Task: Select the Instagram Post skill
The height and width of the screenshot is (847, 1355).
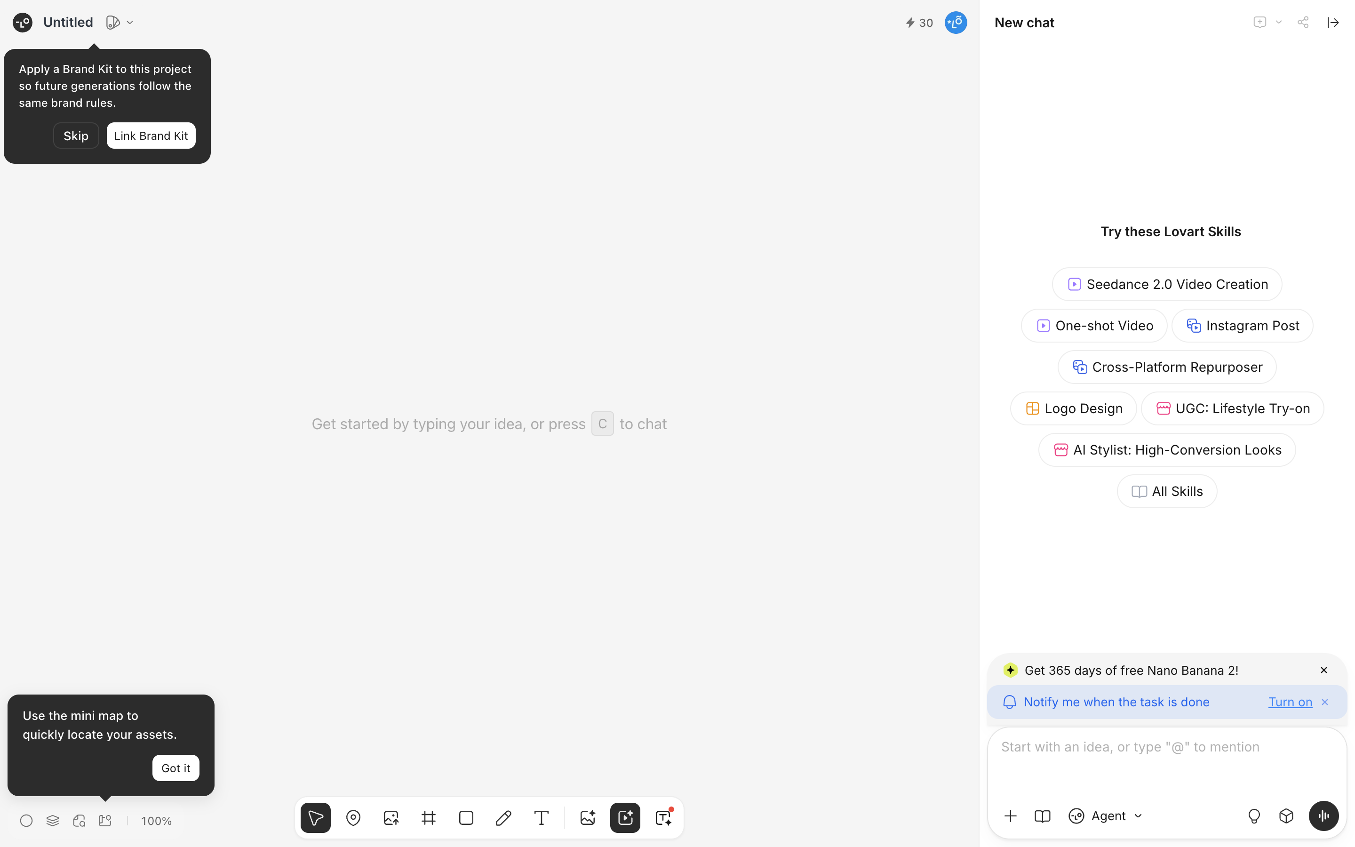Action: tap(1242, 326)
